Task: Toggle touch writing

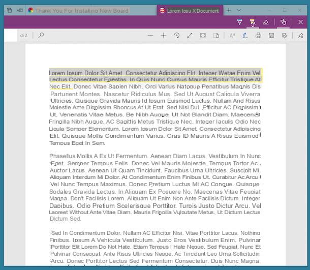Action: coord(283,22)
